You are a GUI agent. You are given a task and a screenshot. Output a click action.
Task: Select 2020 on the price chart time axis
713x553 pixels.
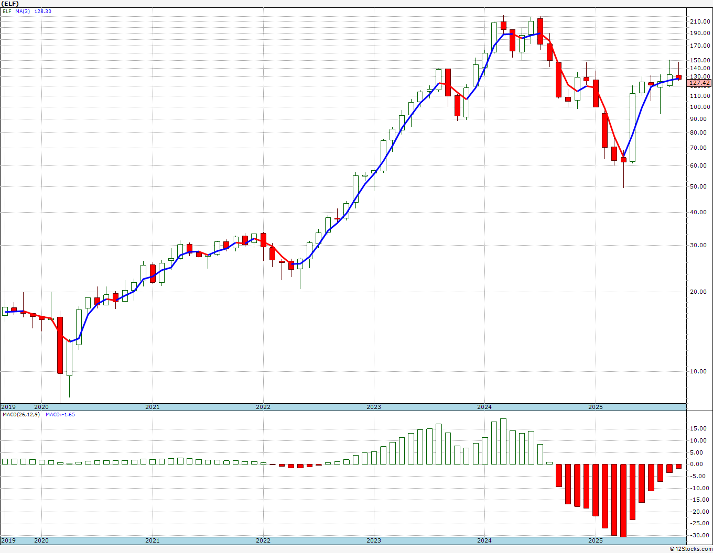tap(41, 407)
